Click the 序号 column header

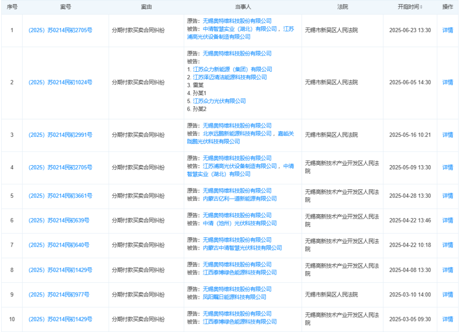pos(12,7)
